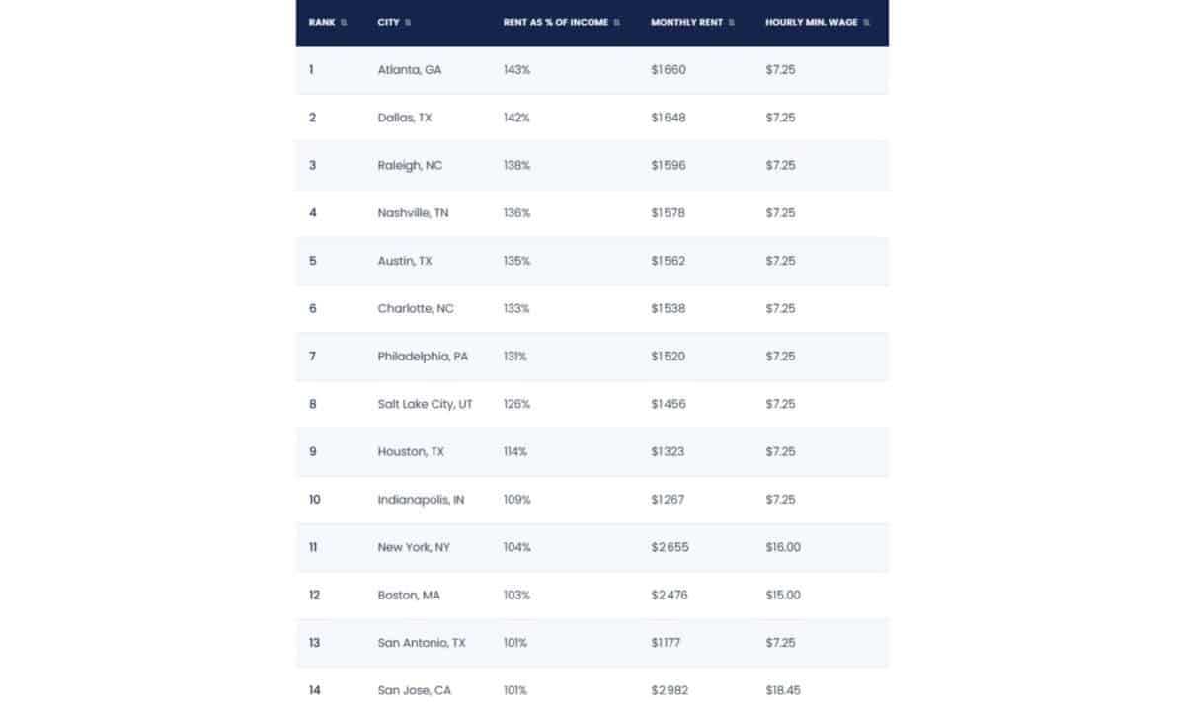Sort by Rent as % of Income icon
Viewport: 1185px width, 718px height.
tap(617, 23)
